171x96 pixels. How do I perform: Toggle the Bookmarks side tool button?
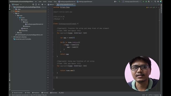[x=10, y=77]
